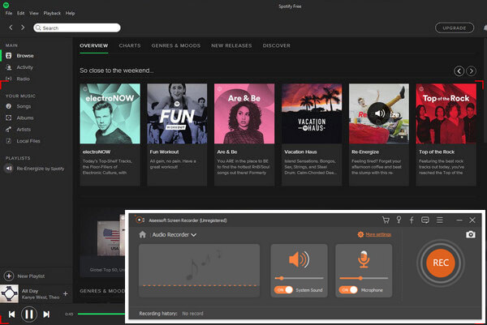Start recording with the REC button
The height and width of the screenshot is (325, 487).
click(x=441, y=263)
